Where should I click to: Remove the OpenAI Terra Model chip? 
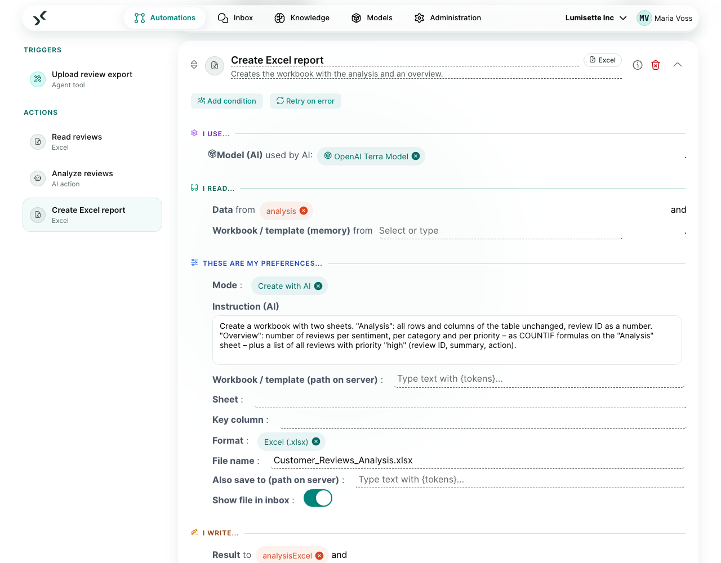(416, 156)
